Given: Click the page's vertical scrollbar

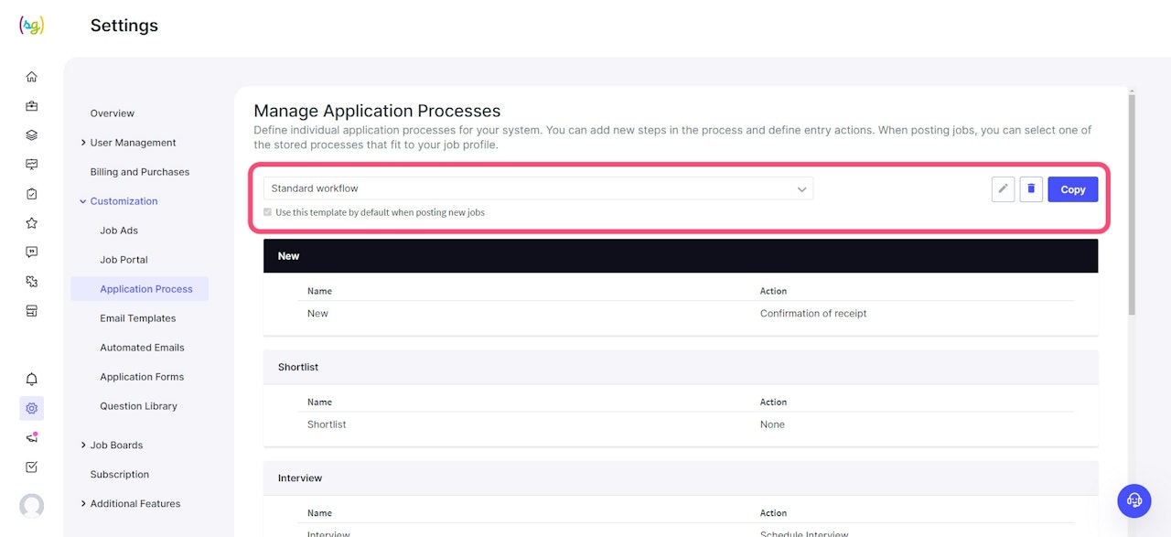Looking at the screenshot, I should pos(1132,201).
